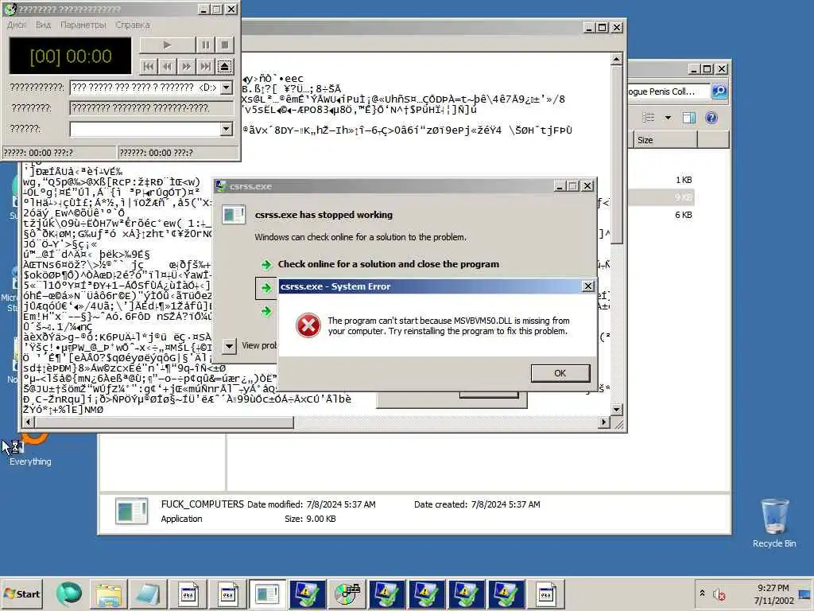Open the view options dropdown arrow in Explorer

tap(668, 118)
